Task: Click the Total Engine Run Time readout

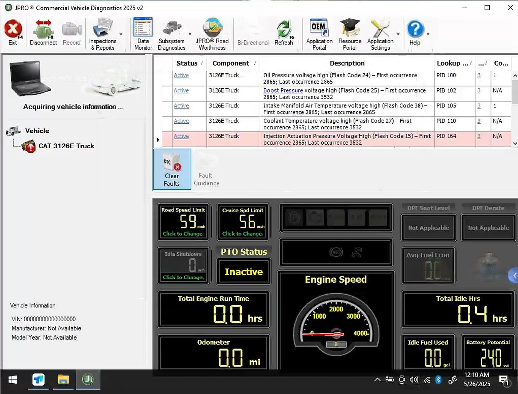Action: click(x=214, y=310)
